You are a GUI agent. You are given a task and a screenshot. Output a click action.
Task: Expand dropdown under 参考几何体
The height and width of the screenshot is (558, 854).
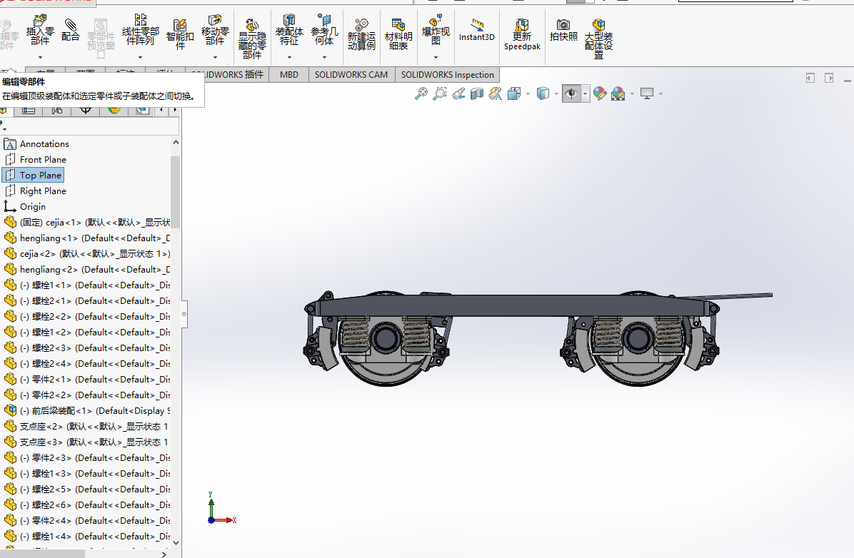[x=324, y=57]
